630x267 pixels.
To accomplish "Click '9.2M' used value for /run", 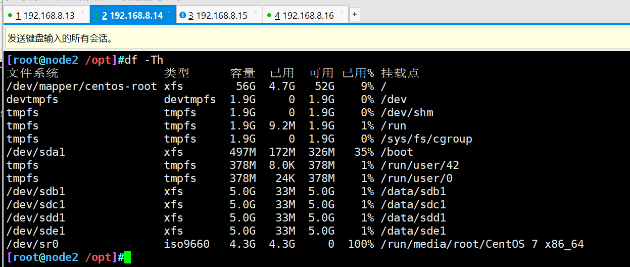I will click(282, 126).
